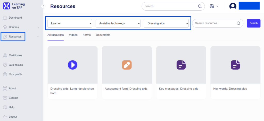Image resolution: width=264 pixels, height=121 pixels.
Task: Open the language translation selector
Action: tap(214, 6)
